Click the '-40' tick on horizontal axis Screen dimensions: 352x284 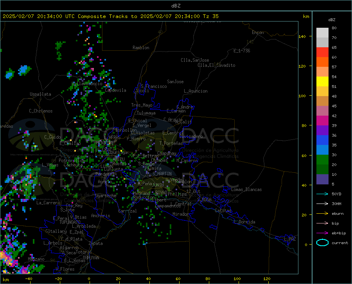pyautogui.click(x=29, y=279)
